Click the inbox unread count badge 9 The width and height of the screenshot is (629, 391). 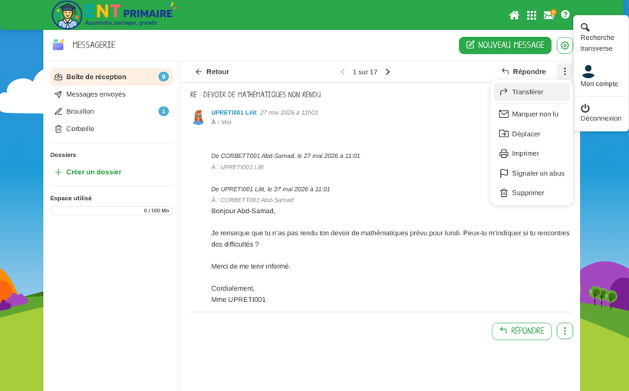tap(163, 77)
